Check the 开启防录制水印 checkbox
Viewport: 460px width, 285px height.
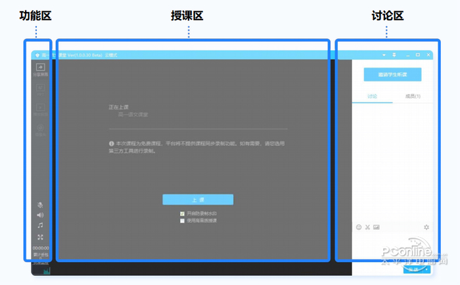pyautogui.click(x=182, y=213)
